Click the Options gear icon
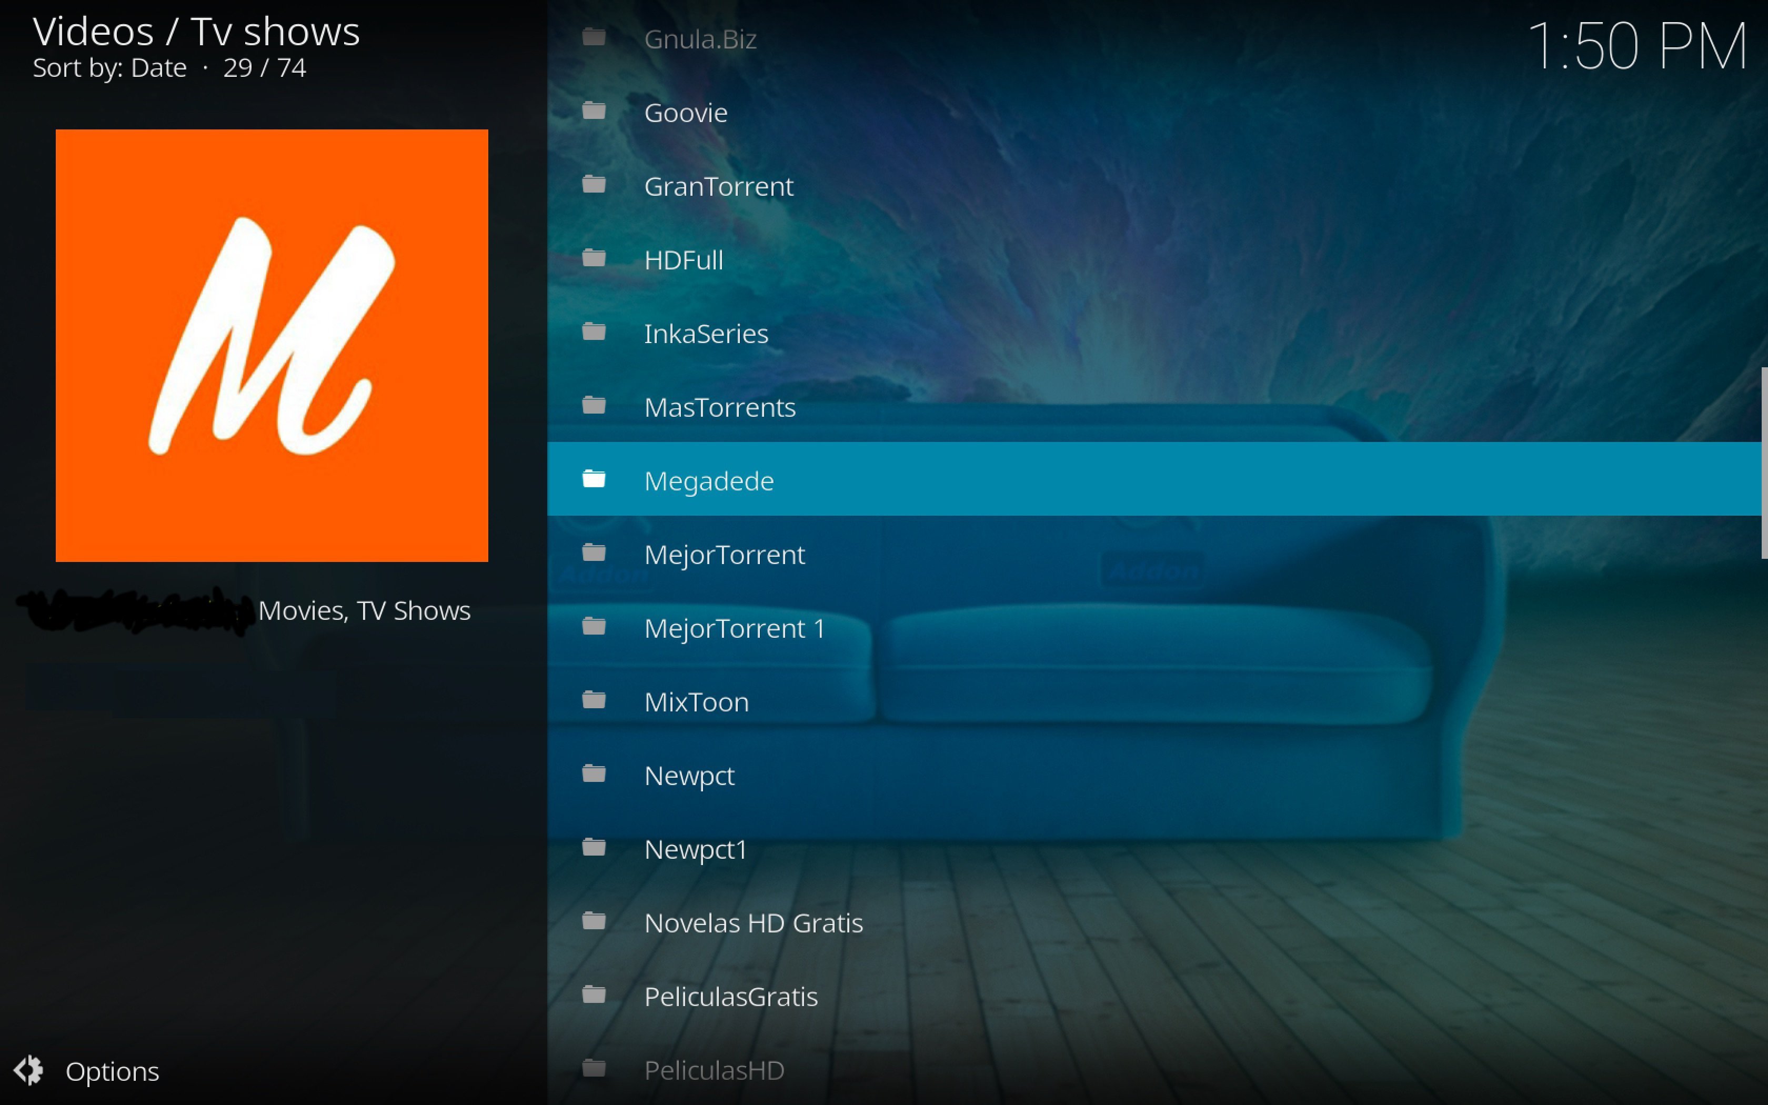The height and width of the screenshot is (1105, 1768). [x=29, y=1071]
